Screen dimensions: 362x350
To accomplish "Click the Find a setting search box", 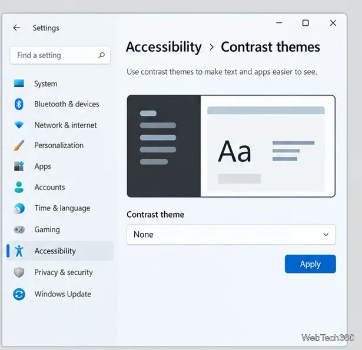I will coord(60,55).
